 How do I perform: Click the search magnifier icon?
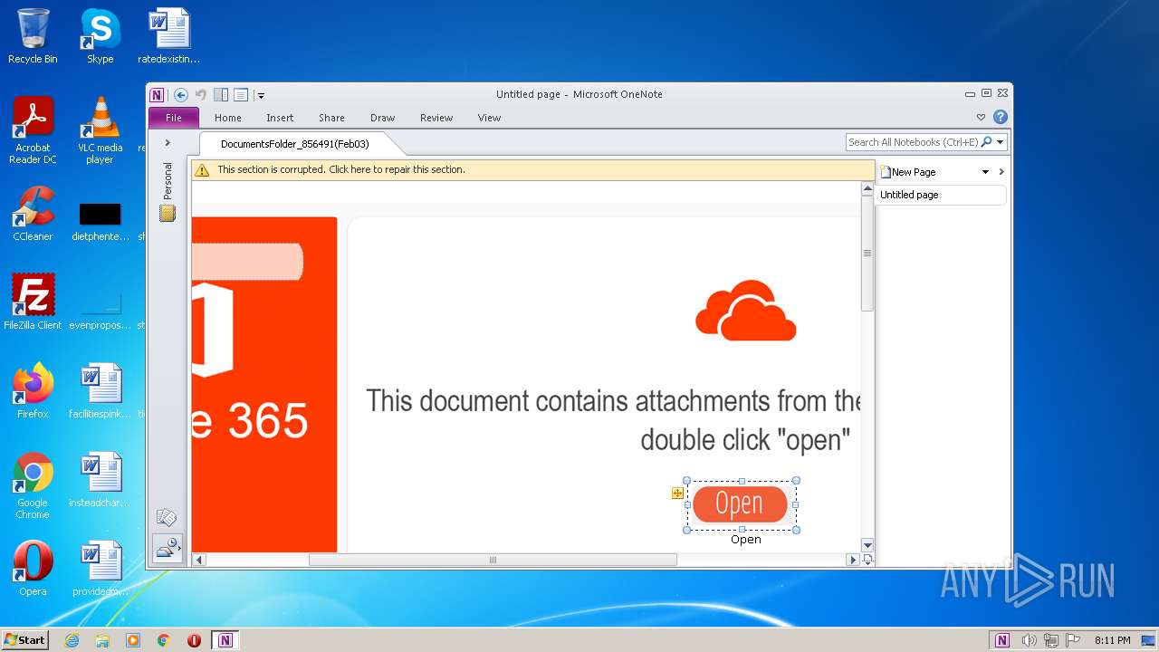coord(987,142)
